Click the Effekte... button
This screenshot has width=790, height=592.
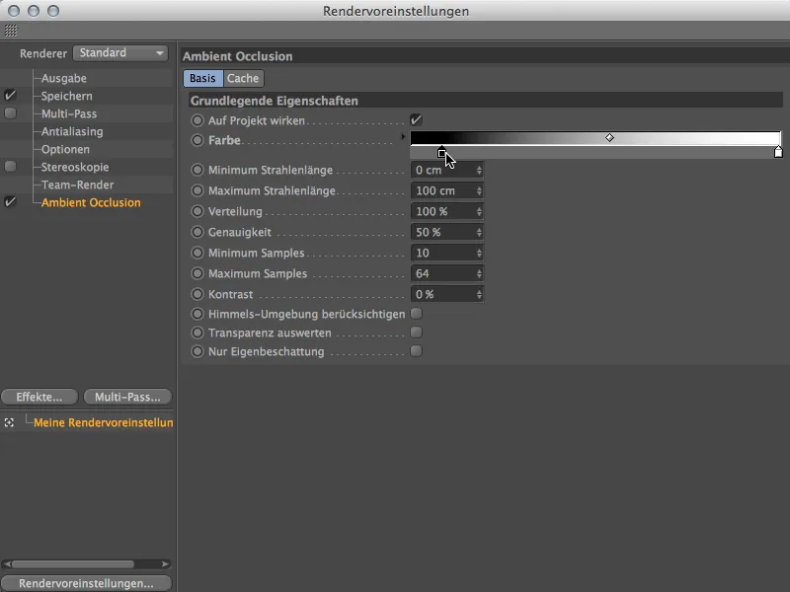pyautogui.click(x=39, y=397)
